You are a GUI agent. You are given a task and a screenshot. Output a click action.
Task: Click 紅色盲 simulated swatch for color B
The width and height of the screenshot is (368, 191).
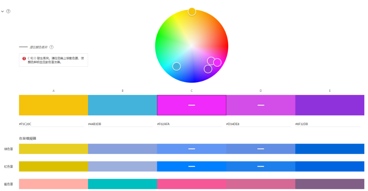(x=123, y=166)
